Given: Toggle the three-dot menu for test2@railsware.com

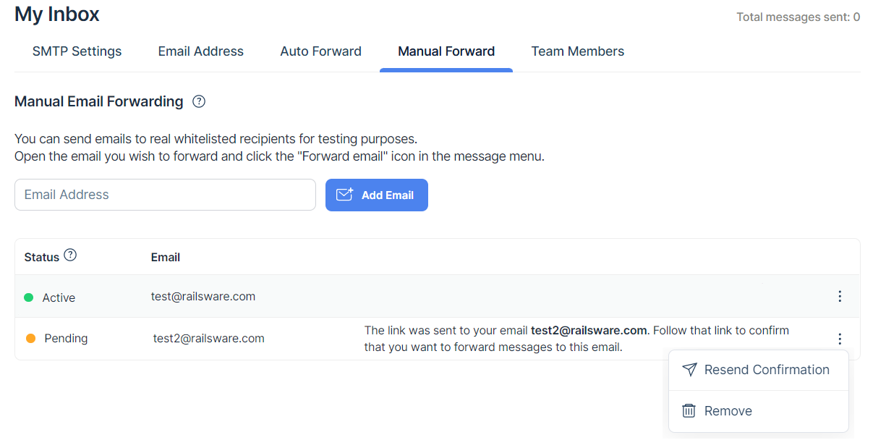Looking at the screenshot, I should pos(839,339).
